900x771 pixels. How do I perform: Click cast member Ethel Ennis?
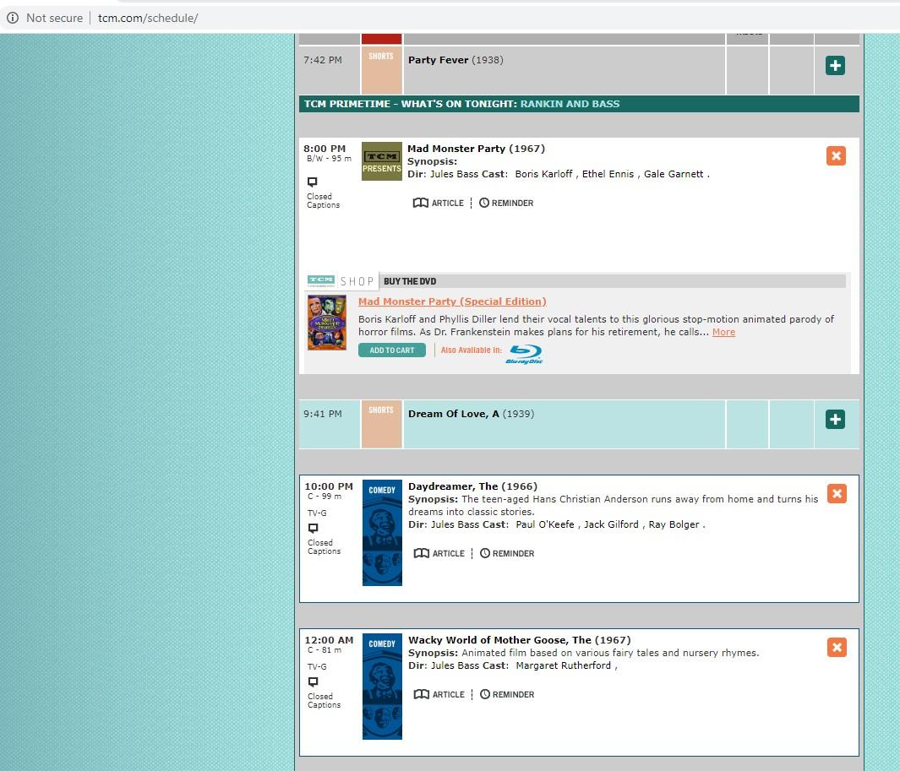click(x=608, y=174)
